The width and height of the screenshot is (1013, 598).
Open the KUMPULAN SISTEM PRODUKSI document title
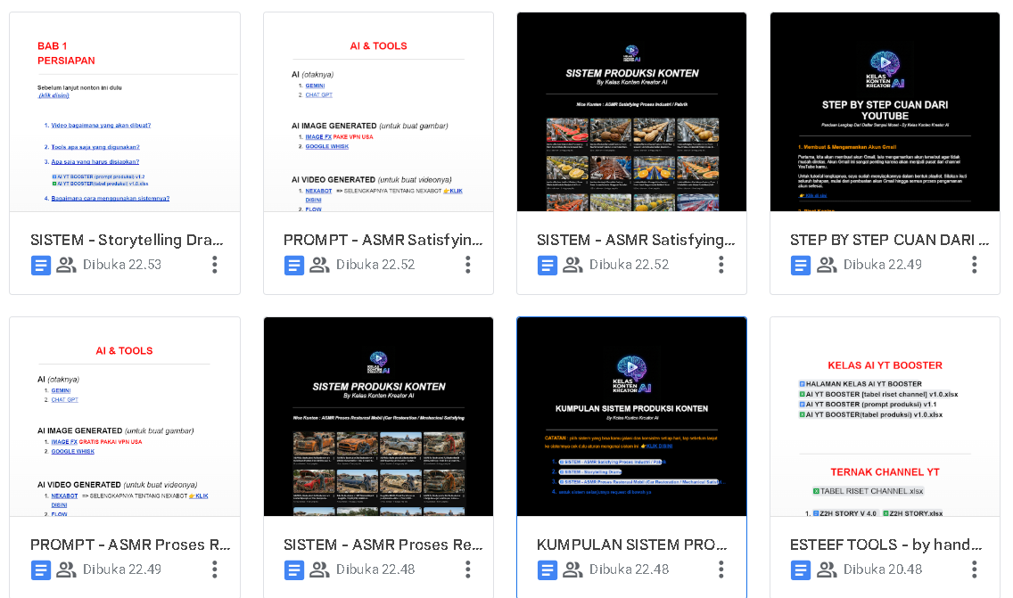click(631, 545)
